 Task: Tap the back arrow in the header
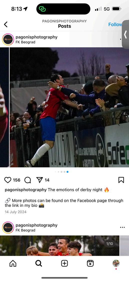click(6, 24)
